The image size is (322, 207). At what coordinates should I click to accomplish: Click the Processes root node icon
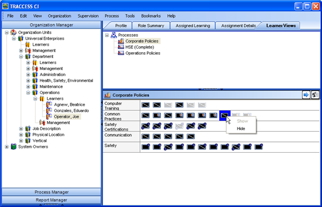114,35
